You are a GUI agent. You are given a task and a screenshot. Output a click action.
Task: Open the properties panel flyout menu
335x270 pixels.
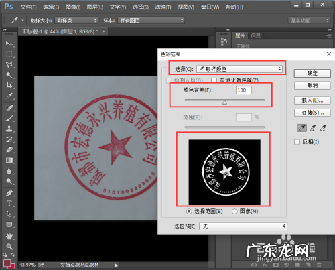[328, 36]
